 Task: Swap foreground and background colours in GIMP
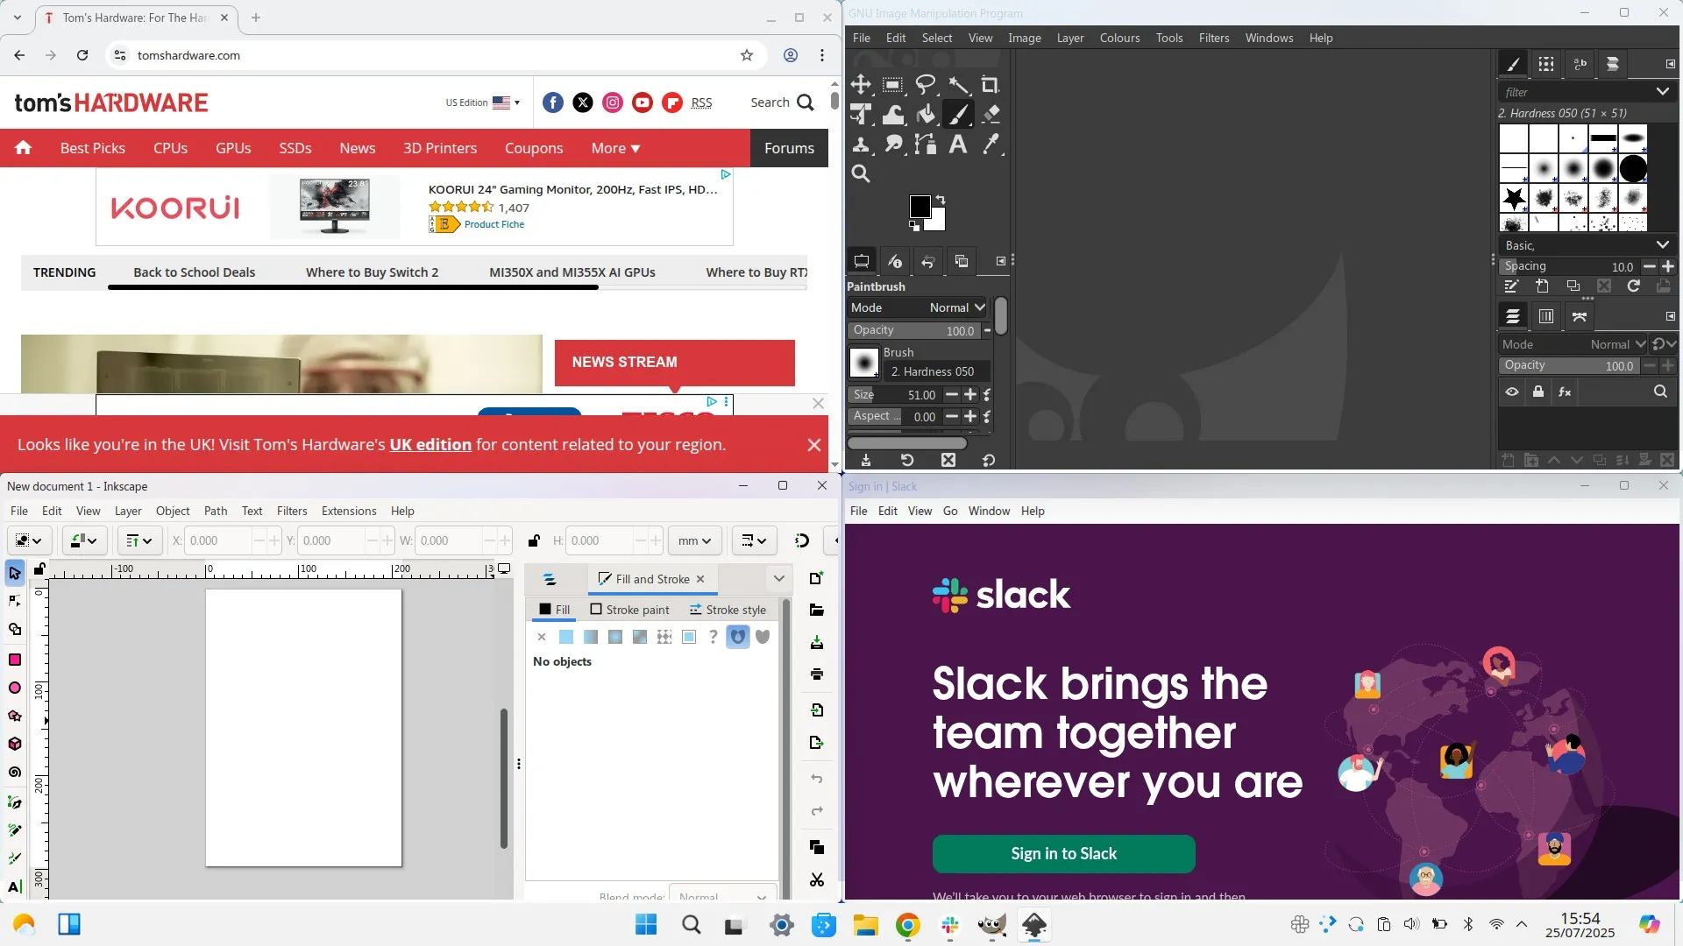[941, 199]
